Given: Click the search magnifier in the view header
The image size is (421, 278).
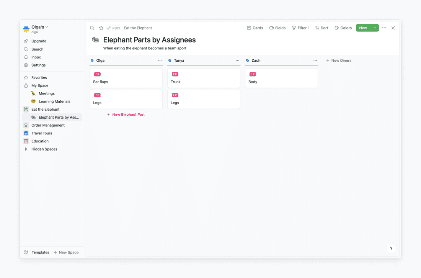Looking at the screenshot, I should (x=92, y=28).
